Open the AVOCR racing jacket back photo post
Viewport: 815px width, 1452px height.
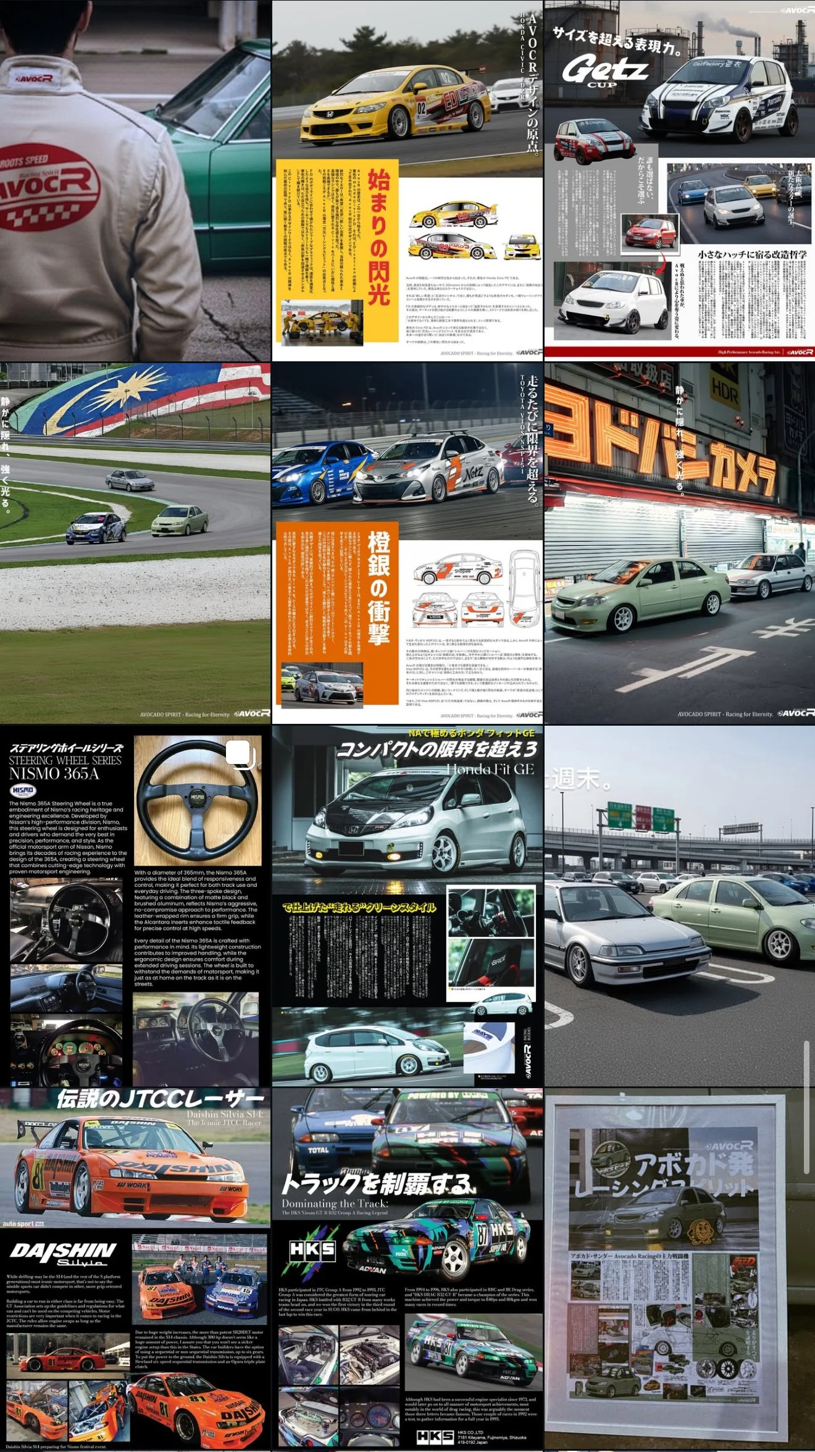click(x=135, y=180)
